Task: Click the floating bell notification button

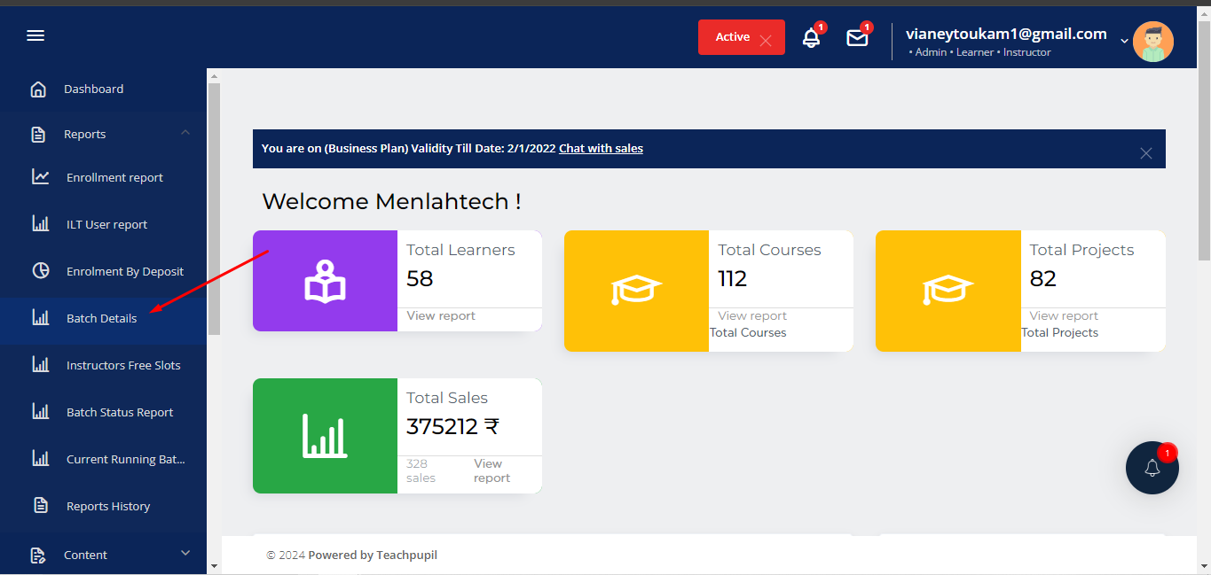Action: (1152, 468)
